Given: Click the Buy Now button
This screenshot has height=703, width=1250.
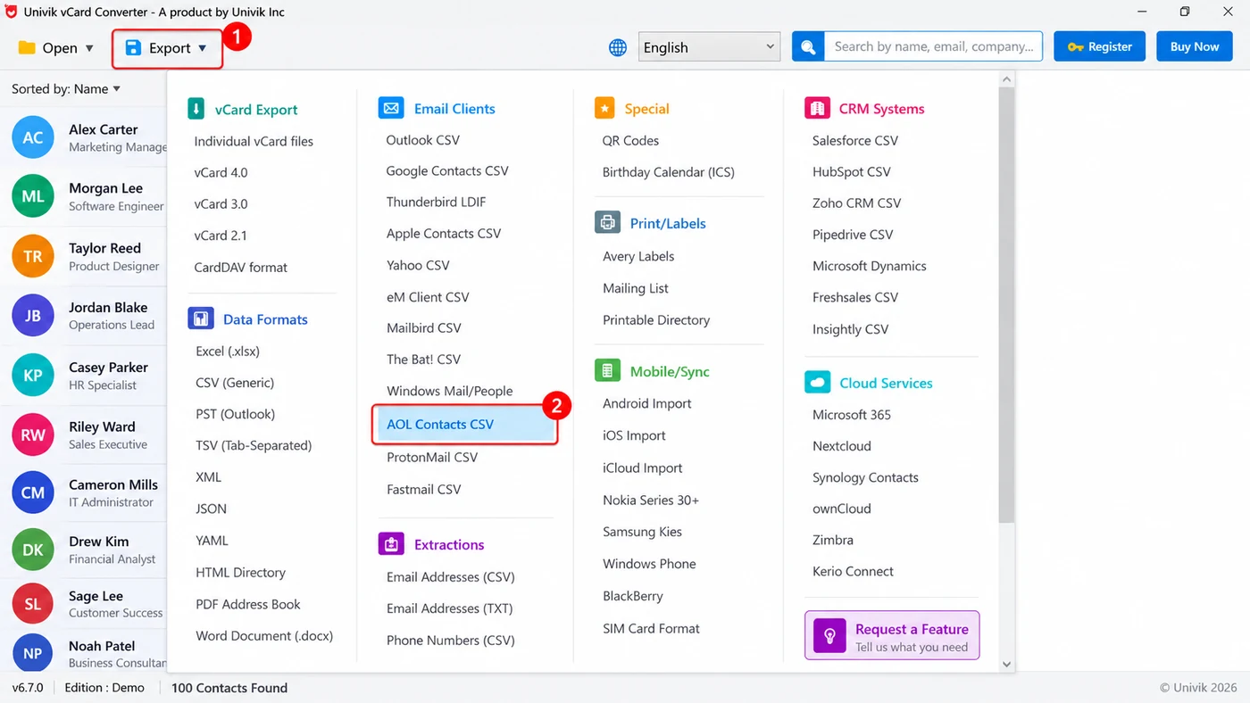Looking at the screenshot, I should [1195, 46].
